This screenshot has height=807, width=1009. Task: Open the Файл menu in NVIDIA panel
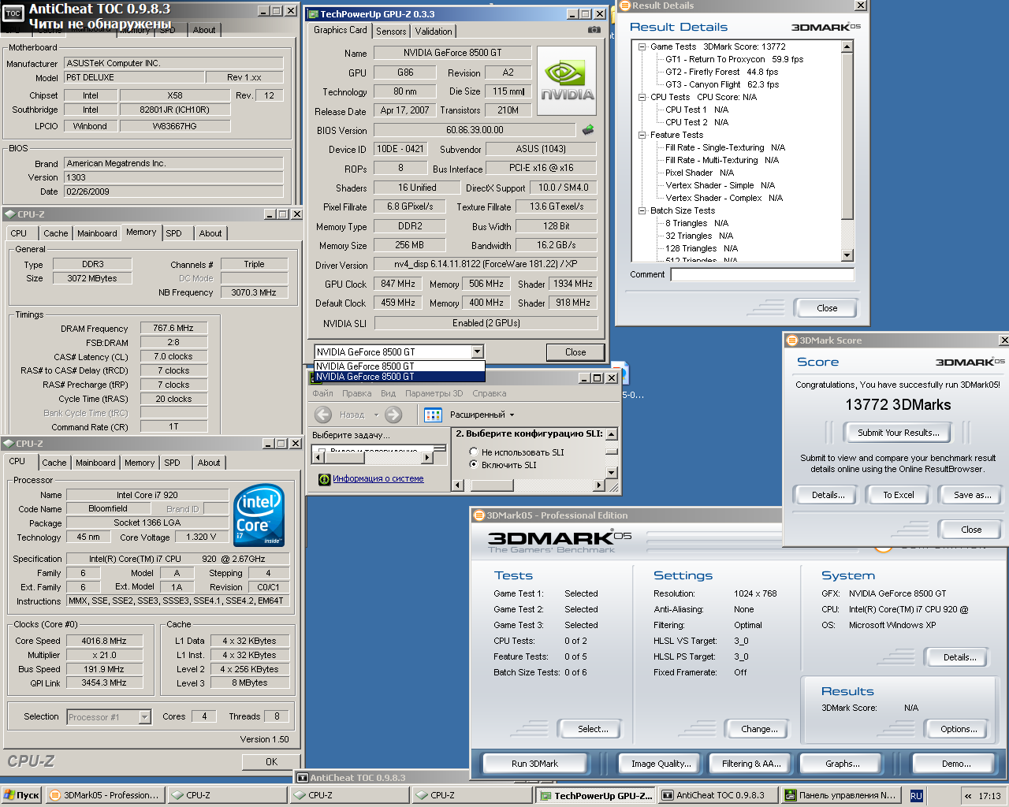[322, 393]
